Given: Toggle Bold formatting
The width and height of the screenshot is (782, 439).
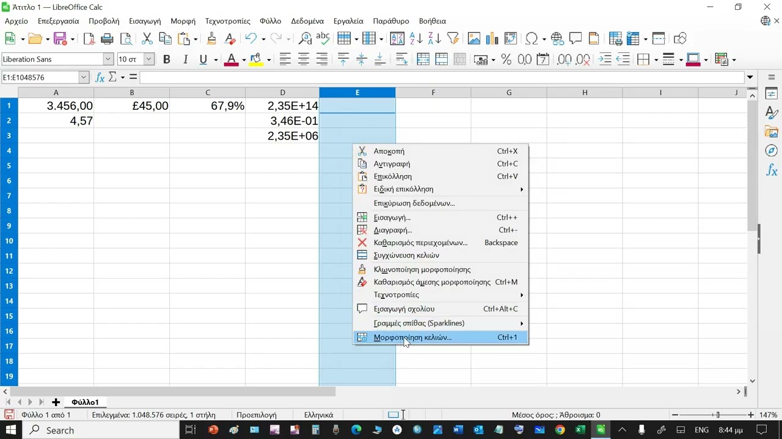Looking at the screenshot, I should point(166,59).
